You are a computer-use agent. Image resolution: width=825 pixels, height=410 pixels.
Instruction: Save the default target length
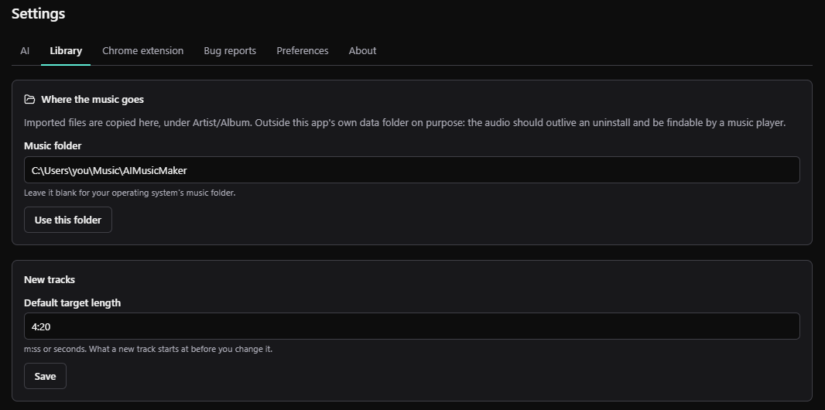[x=45, y=376]
